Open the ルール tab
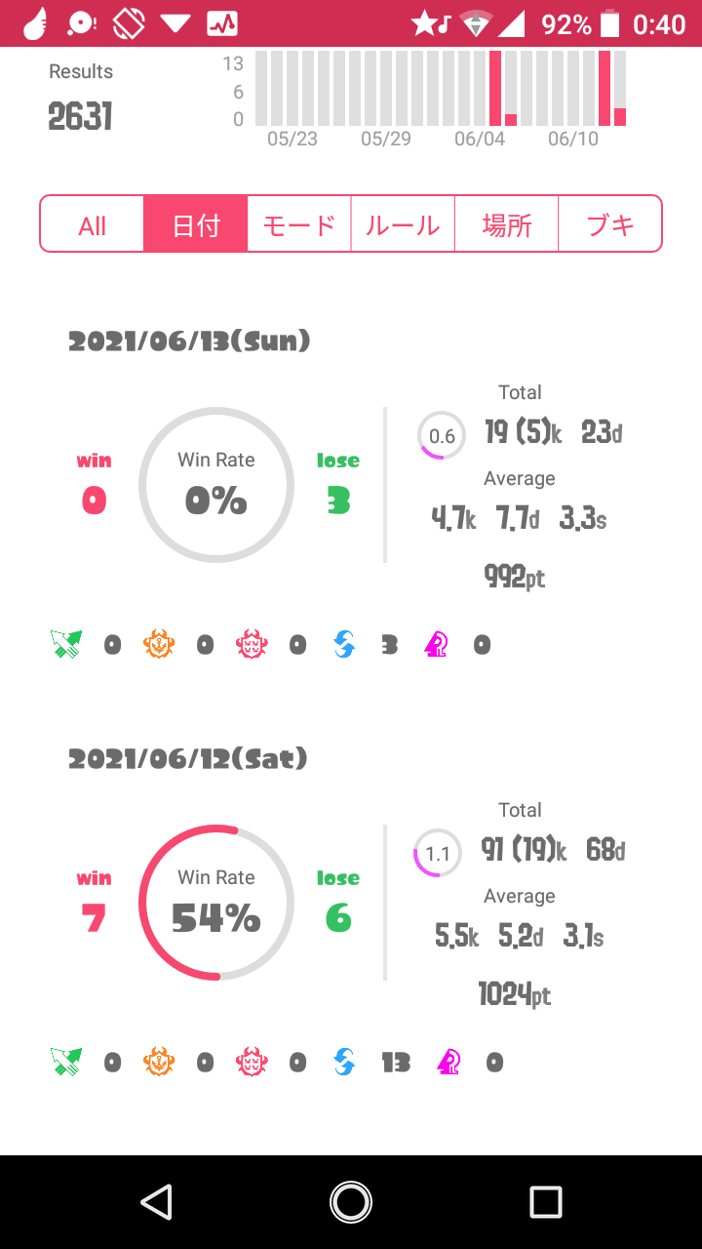This screenshot has height=1249, width=702. [403, 225]
